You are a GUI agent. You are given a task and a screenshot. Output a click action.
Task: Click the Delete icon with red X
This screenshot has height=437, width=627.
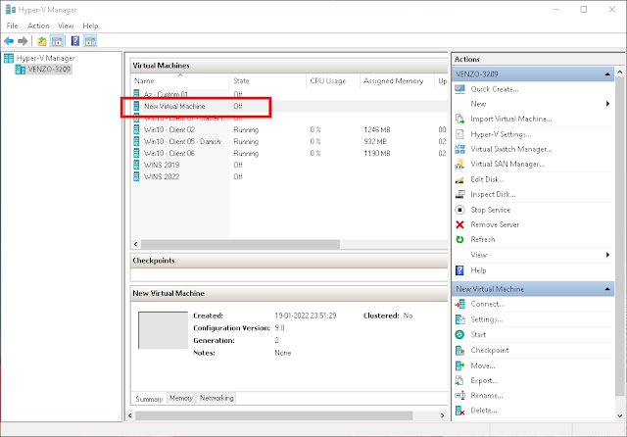coord(459,411)
